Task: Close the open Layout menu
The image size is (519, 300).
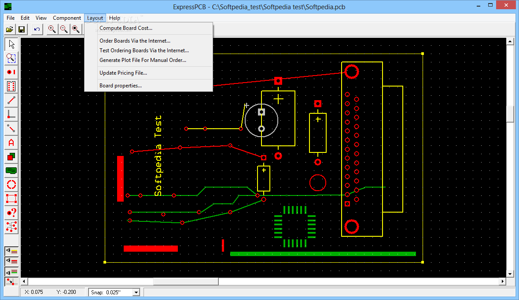Action: click(95, 18)
